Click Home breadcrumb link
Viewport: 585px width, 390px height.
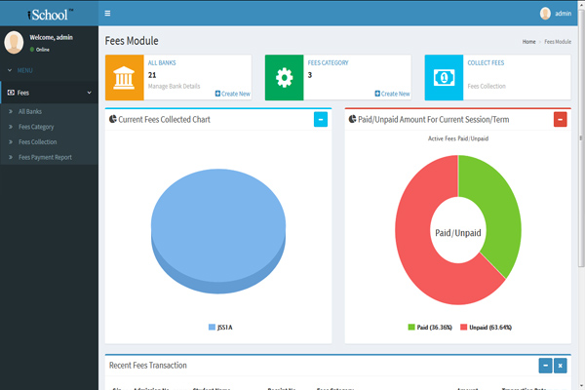pyautogui.click(x=528, y=42)
